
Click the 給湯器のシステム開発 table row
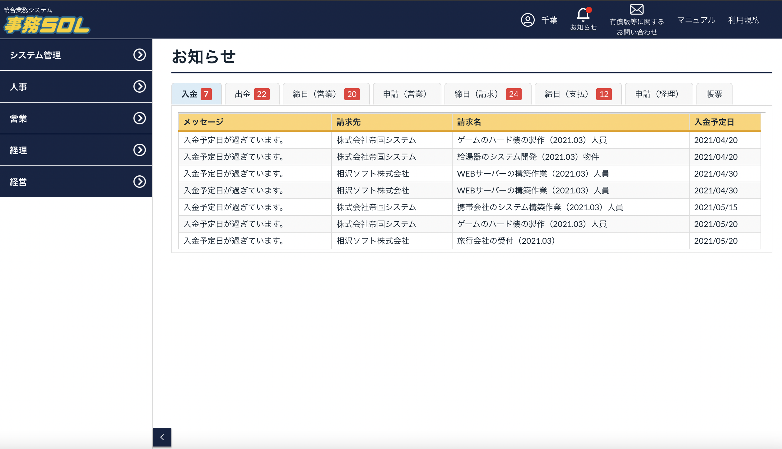click(x=528, y=157)
